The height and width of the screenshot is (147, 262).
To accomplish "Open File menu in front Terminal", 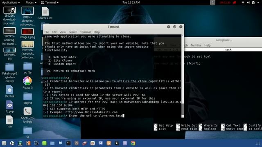I will (47, 32).
